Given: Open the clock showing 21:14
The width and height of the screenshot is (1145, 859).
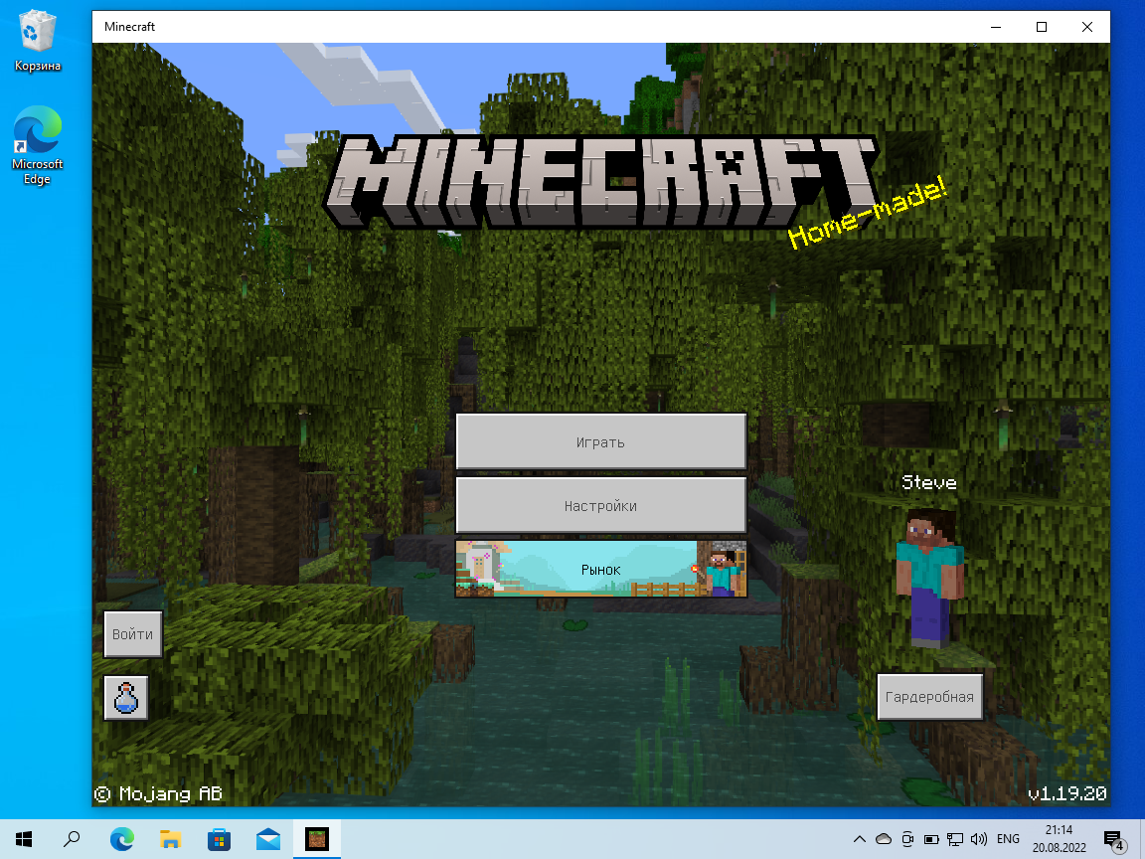Looking at the screenshot, I should (x=1059, y=838).
